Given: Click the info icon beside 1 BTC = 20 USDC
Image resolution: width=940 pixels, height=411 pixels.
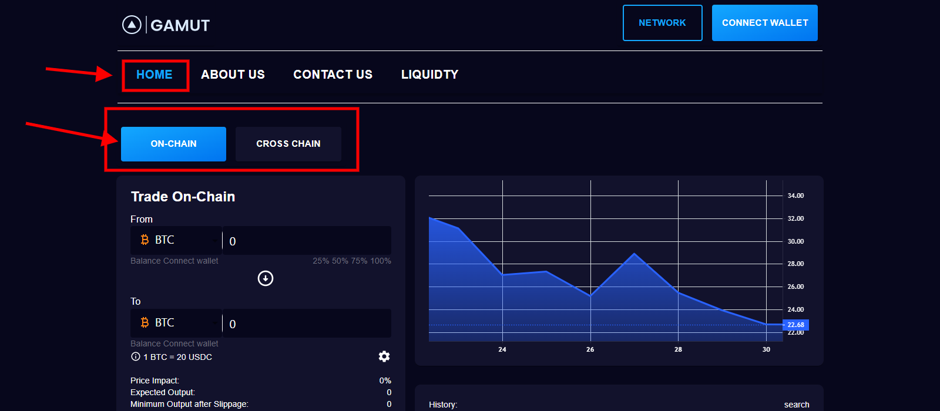Looking at the screenshot, I should pyautogui.click(x=136, y=356).
